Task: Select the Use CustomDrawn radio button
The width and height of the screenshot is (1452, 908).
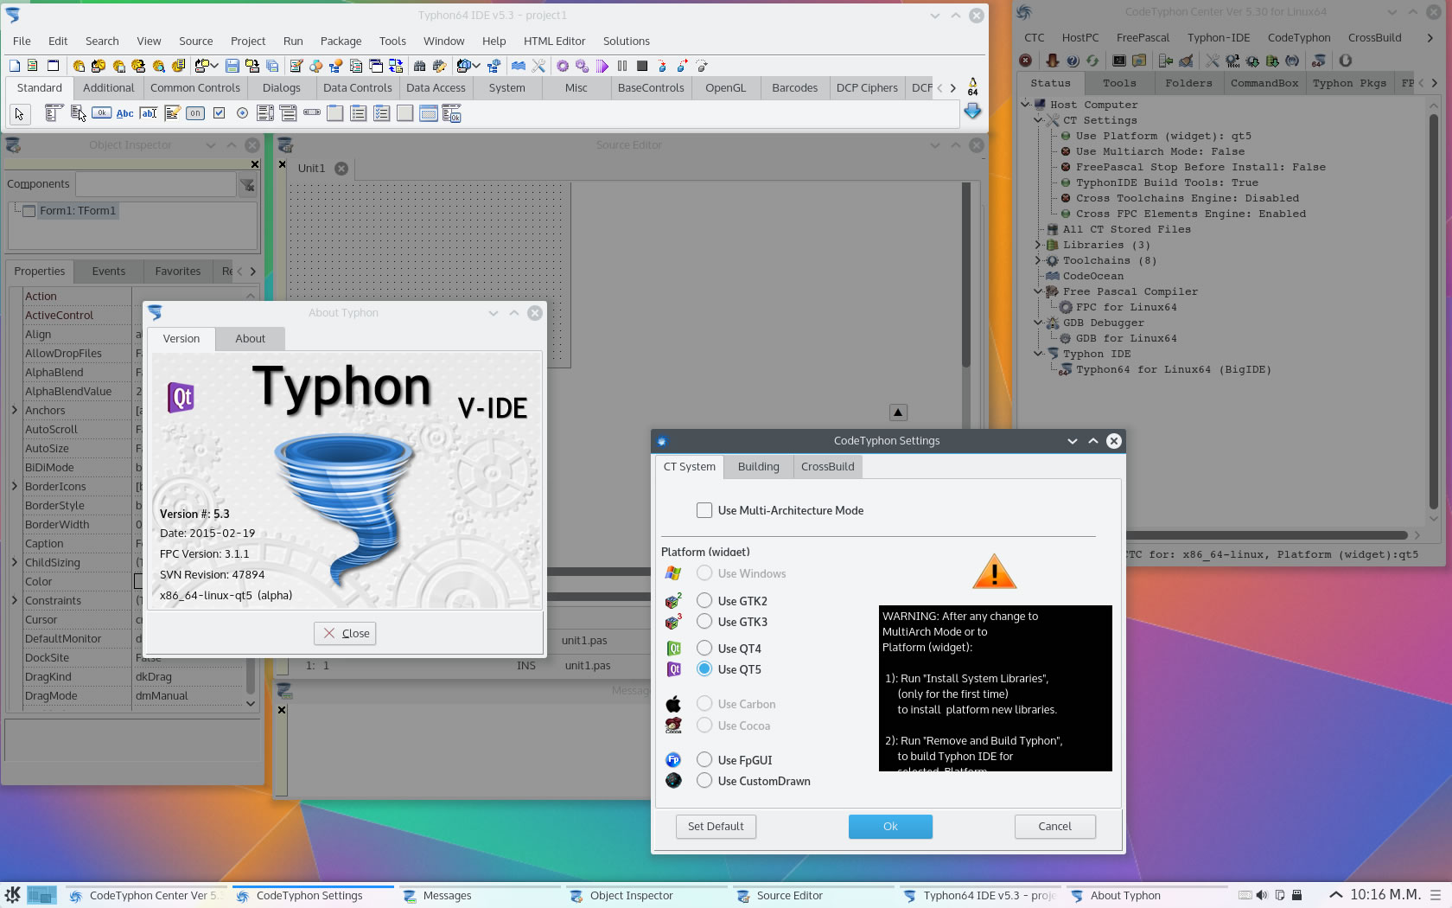Action: 704,780
